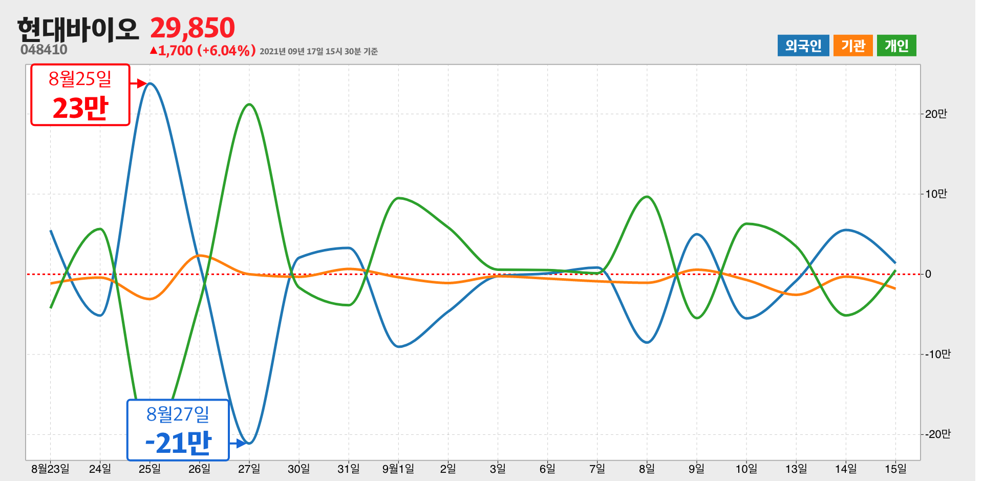Click the stock code 048410
The height and width of the screenshot is (481, 983).
tap(44, 50)
